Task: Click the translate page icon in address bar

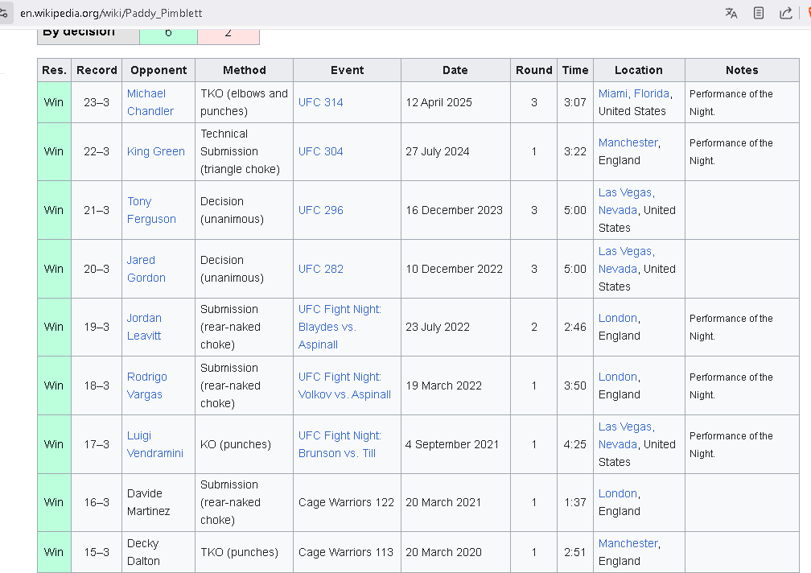Action: (x=731, y=13)
